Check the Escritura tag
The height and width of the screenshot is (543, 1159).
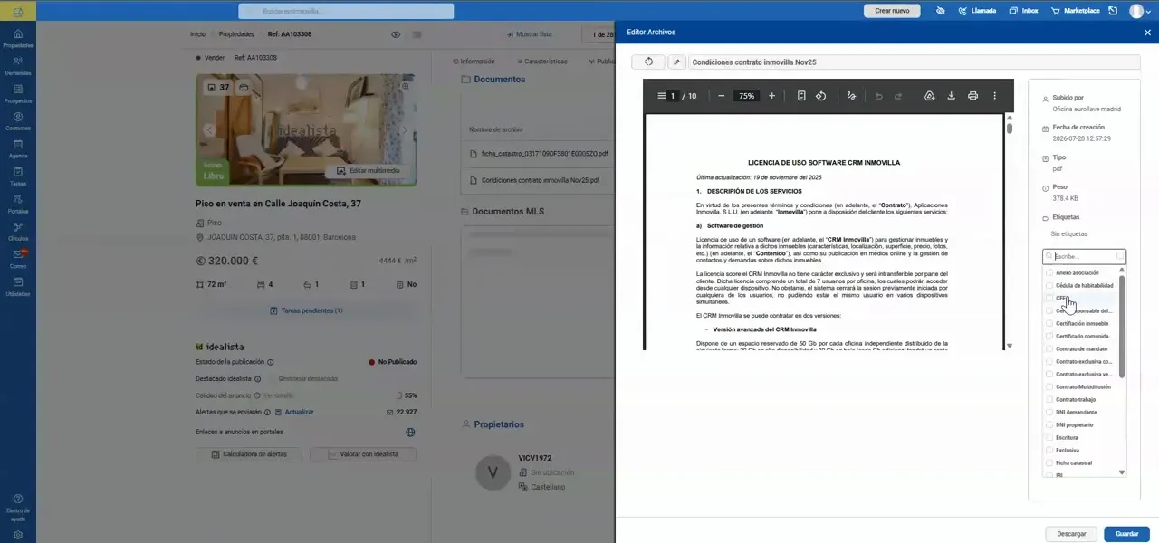point(1050,437)
